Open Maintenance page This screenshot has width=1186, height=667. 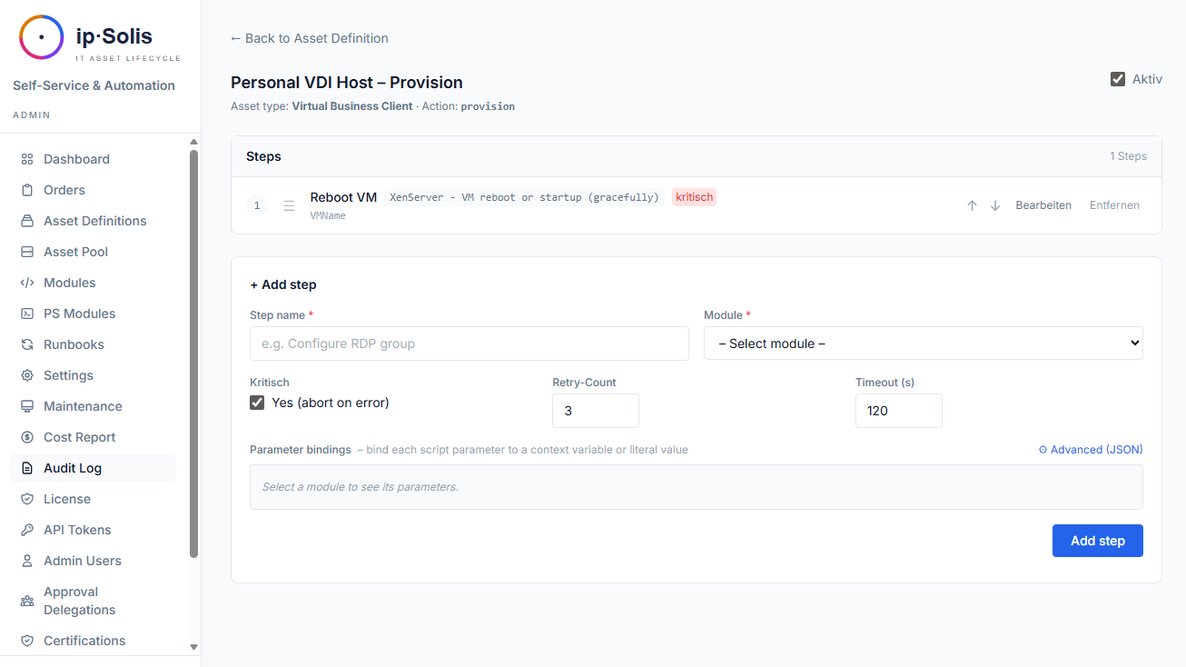click(93, 406)
